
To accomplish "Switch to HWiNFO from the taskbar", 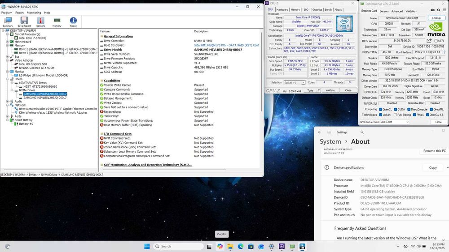I will [302, 246].
